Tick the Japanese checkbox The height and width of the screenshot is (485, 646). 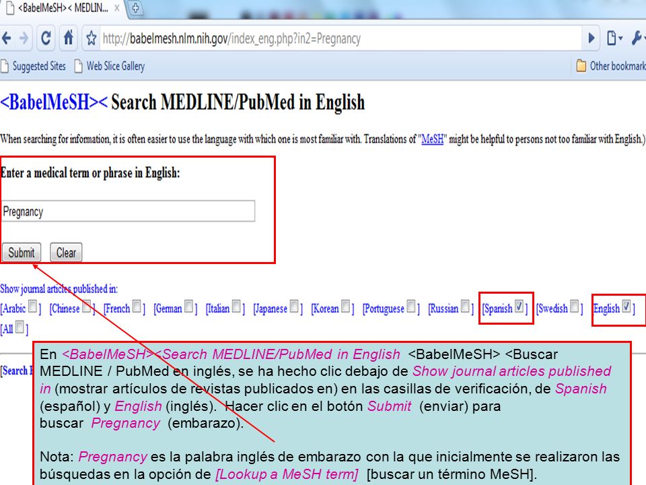click(x=294, y=306)
